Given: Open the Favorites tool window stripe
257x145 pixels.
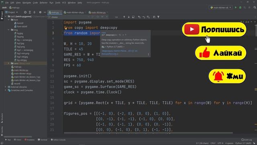Looking at the screenshot, I should click(2, 131).
